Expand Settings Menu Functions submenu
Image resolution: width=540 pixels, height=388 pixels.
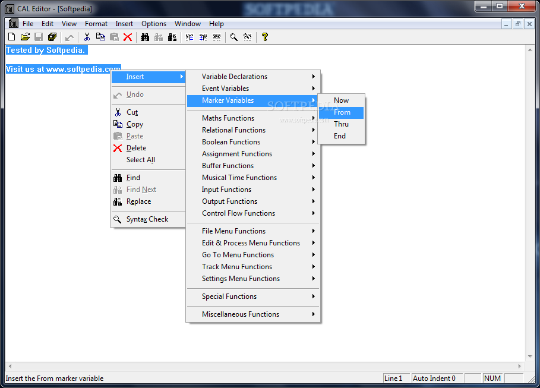tap(253, 279)
